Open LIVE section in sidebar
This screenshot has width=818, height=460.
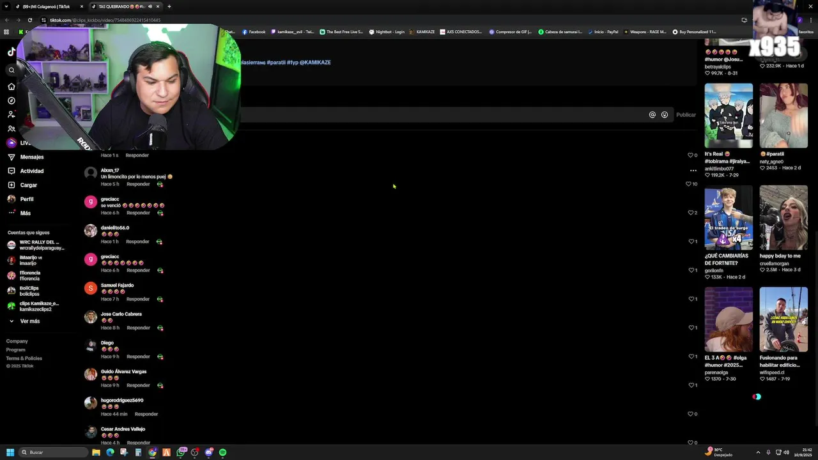(x=19, y=142)
